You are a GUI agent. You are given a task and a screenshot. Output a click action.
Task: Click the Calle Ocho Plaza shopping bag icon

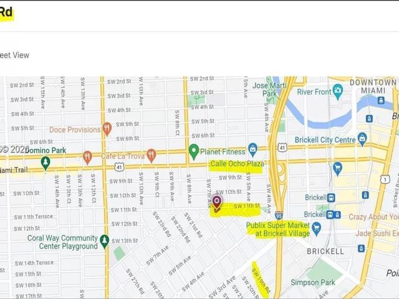click(252, 150)
